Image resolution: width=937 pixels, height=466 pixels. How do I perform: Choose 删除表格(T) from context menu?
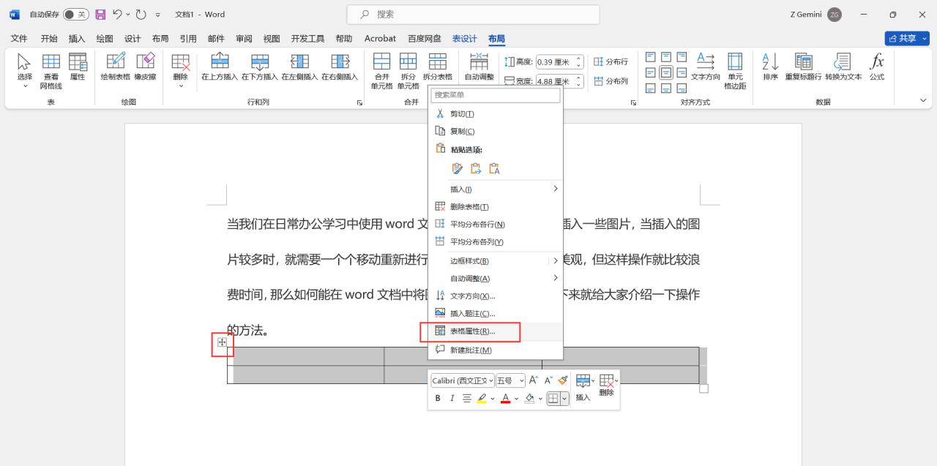point(496,207)
